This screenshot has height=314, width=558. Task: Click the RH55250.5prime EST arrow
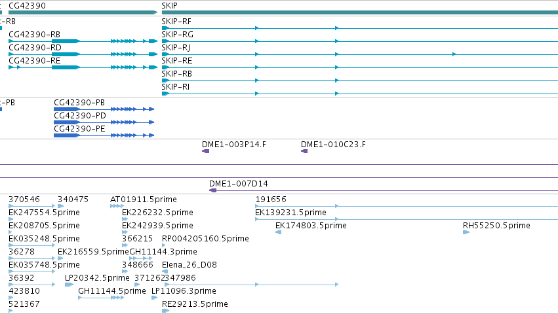pos(466,232)
